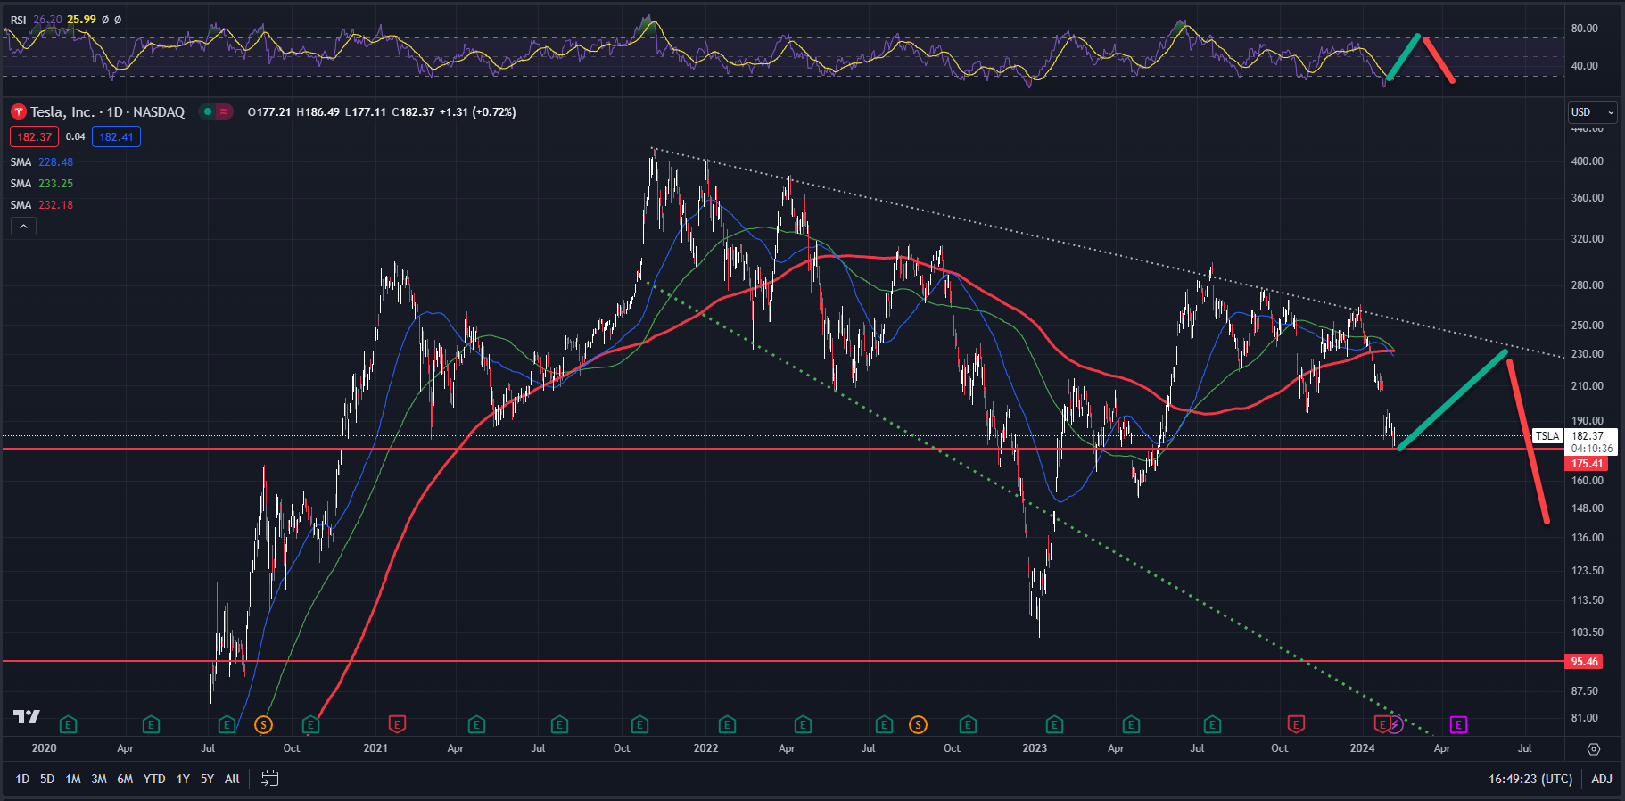Viewport: 1625px width, 801px height.
Task: Open the earnings marker near Jul 2021
Action: (x=559, y=725)
